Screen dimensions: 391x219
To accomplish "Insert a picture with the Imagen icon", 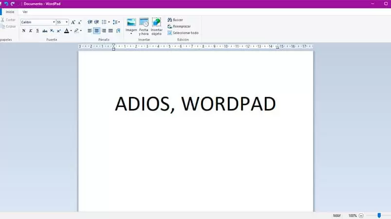I will (x=131, y=22).
